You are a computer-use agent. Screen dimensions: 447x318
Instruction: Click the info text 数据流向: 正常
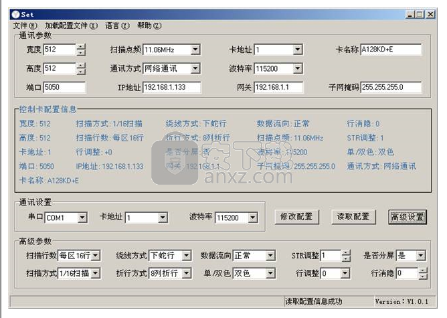coord(283,123)
